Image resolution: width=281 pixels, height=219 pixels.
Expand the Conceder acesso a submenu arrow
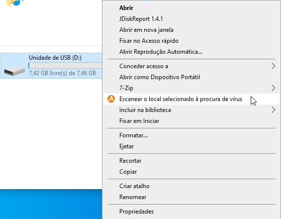coord(273,66)
